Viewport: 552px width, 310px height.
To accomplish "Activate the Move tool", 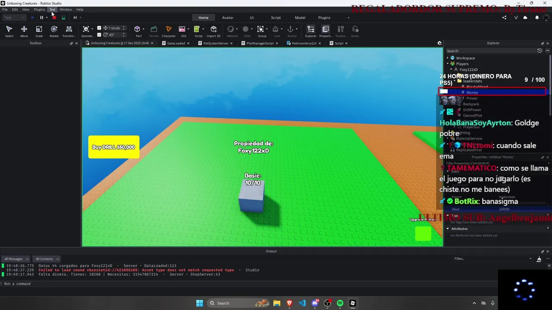I will (x=24, y=31).
